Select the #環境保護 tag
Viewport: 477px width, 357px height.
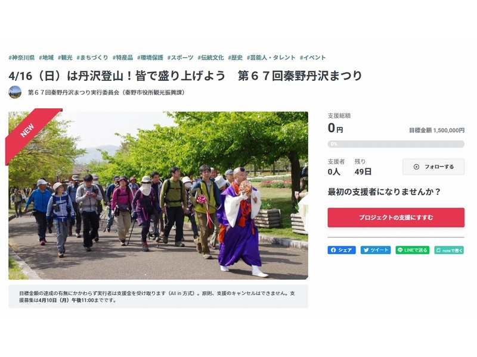(x=150, y=58)
